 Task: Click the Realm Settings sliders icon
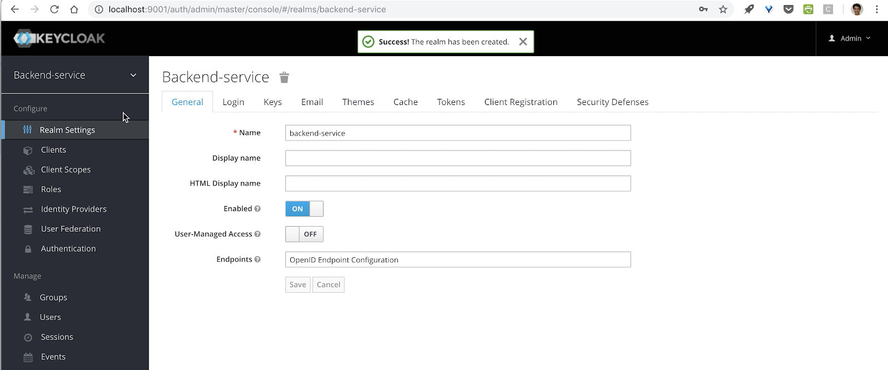point(27,129)
